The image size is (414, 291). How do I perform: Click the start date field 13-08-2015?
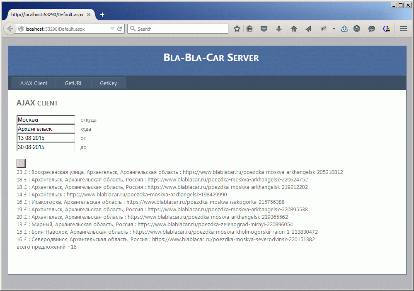[x=46, y=138]
